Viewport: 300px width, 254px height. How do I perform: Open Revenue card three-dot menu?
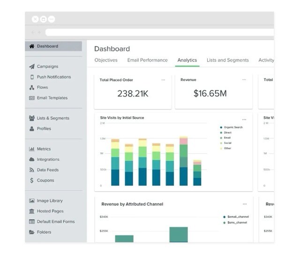pos(244,80)
